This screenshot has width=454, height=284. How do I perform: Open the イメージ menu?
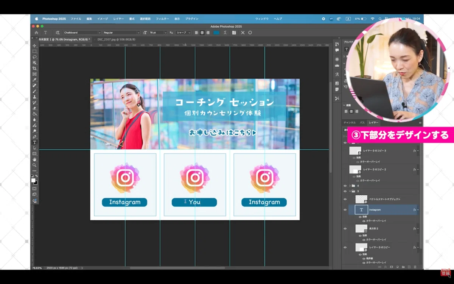[x=103, y=19]
